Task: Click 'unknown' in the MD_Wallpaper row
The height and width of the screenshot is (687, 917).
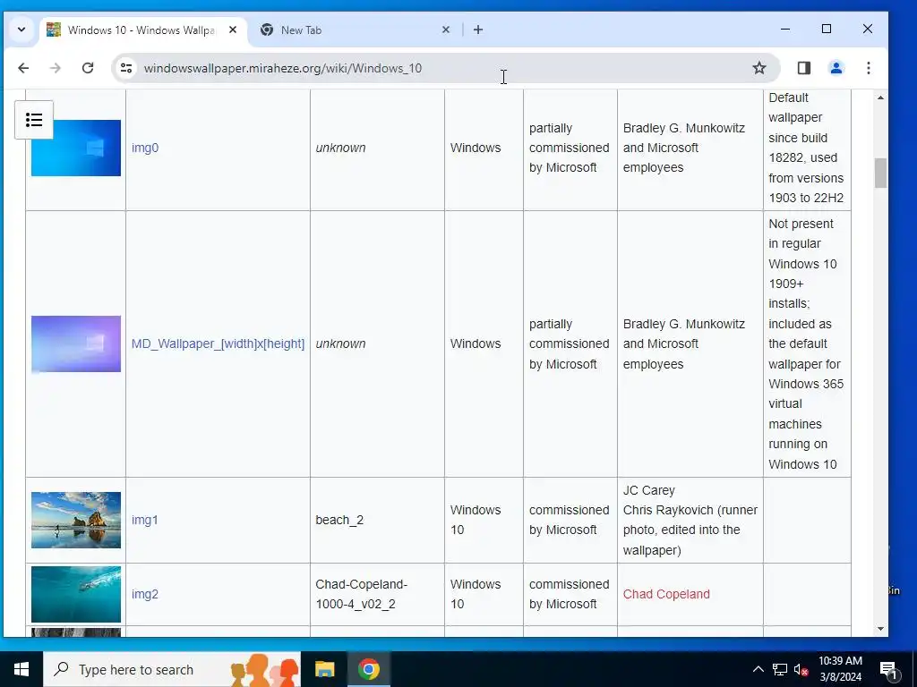Action: point(340,343)
